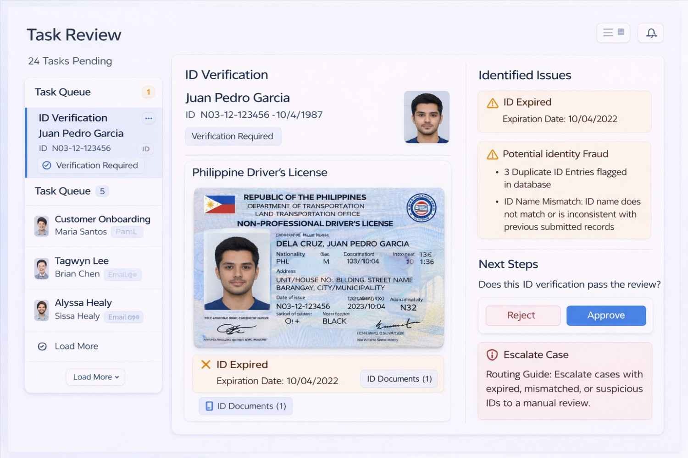688x458 pixels.
Task: Click the Escalate Case info icon
Action: (x=491, y=354)
